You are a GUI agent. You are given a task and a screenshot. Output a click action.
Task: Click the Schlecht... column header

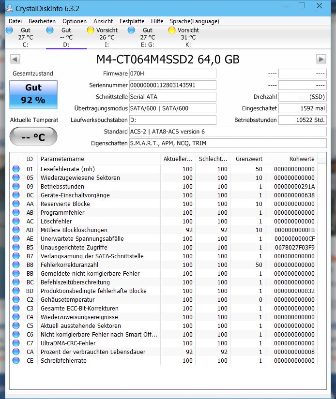(213, 159)
